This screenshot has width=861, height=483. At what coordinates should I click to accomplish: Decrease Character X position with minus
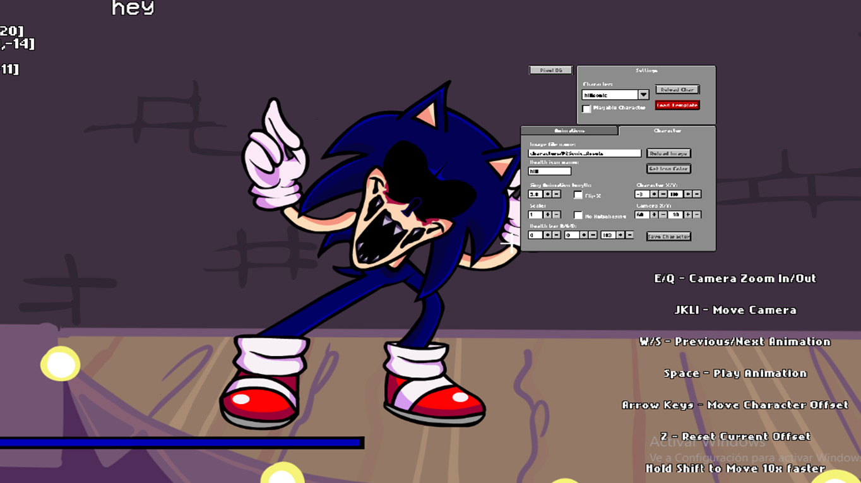coord(663,194)
